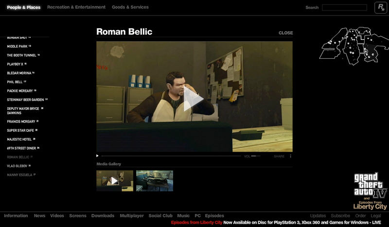The width and height of the screenshot is (389, 227).
Task: Click the Rockstar Games logo icon
Action: pos(381,8)
